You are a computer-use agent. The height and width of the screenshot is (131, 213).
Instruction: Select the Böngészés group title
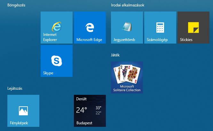pyautogui.click(x=16, y=5)
